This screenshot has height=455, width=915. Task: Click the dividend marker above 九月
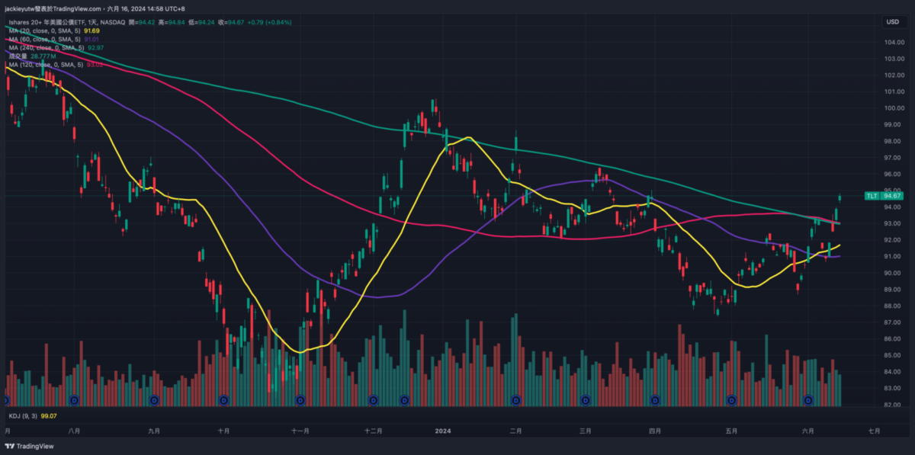coord(155,399)
